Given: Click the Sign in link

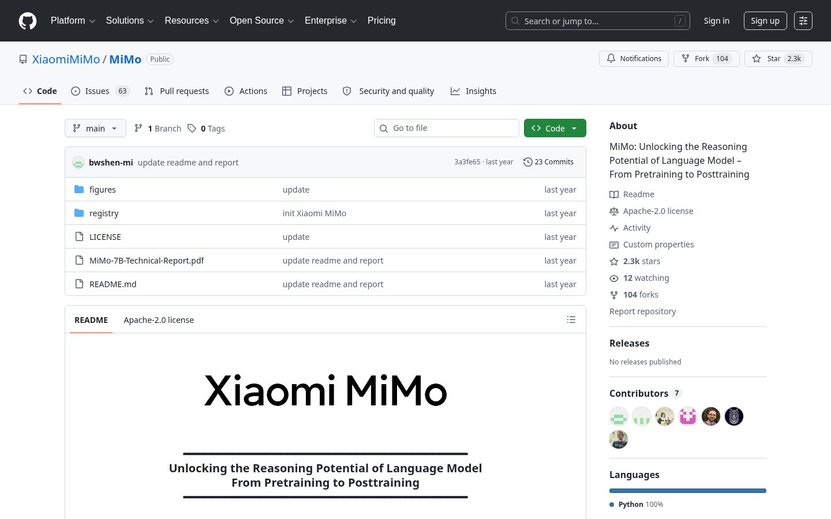Looking at the screenshot, I should coord(716,21).
